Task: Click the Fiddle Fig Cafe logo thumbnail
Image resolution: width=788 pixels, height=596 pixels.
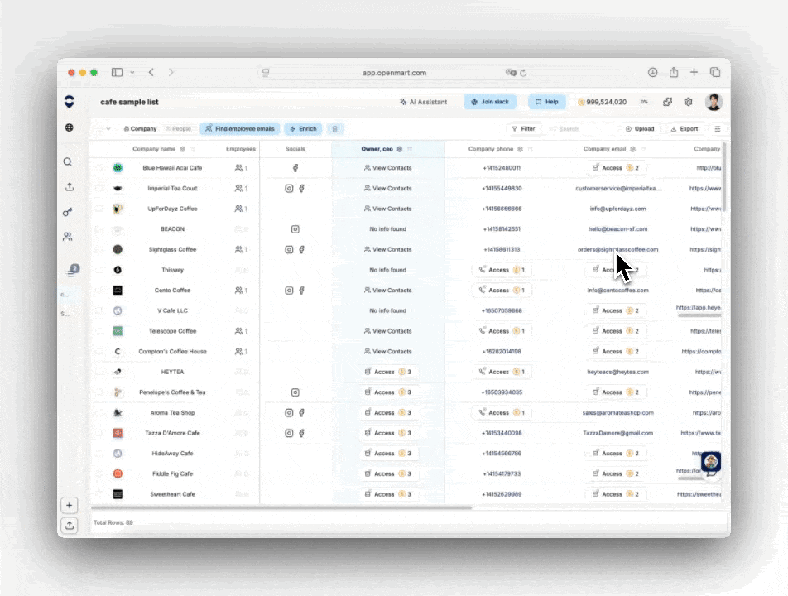Action: click(x=118, y=473)
